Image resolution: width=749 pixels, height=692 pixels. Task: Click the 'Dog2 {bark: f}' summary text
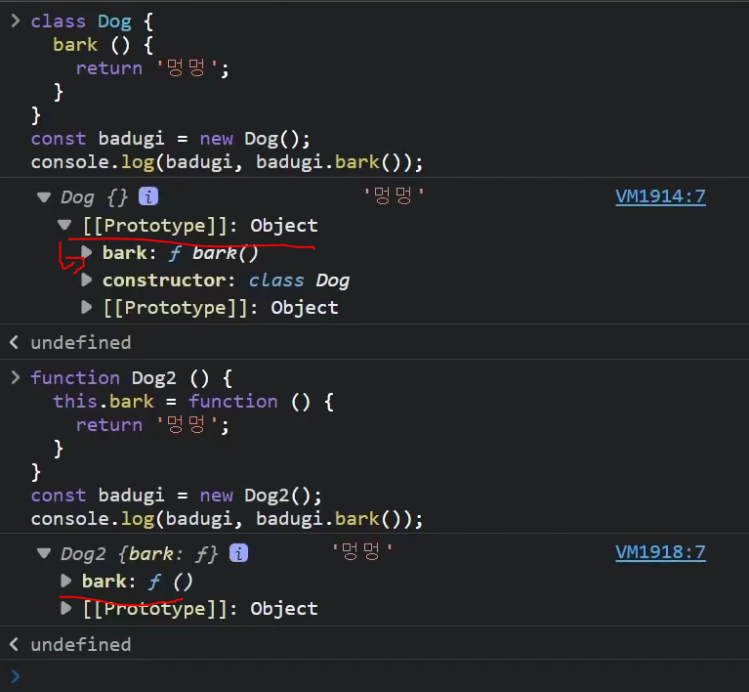pyautogui.click(x=139, y=554)
